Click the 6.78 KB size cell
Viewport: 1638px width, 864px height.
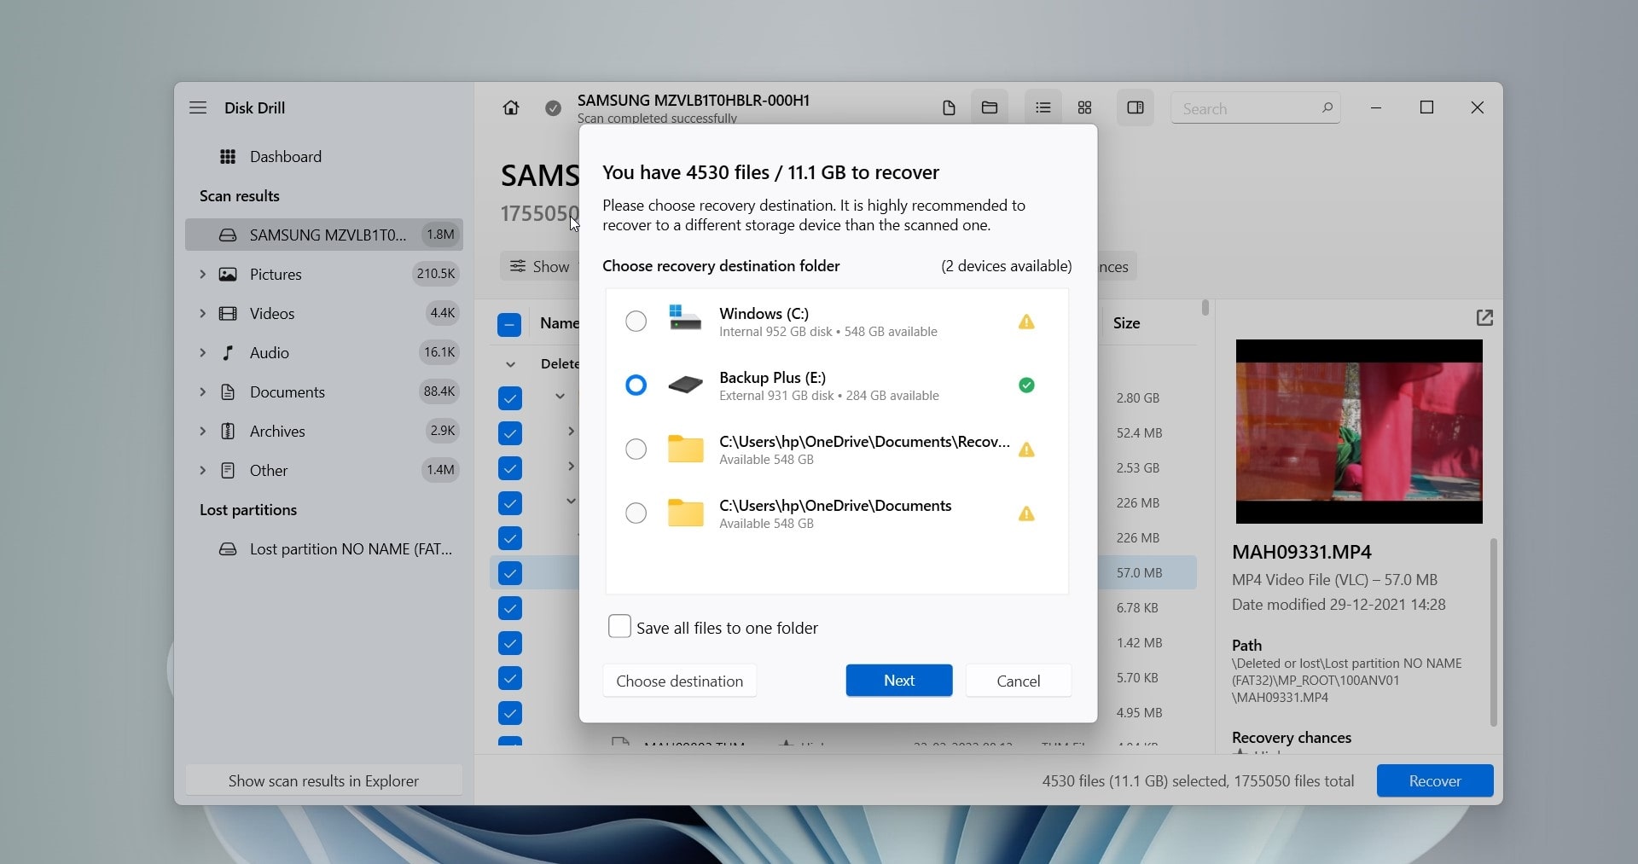[1137, 608]
